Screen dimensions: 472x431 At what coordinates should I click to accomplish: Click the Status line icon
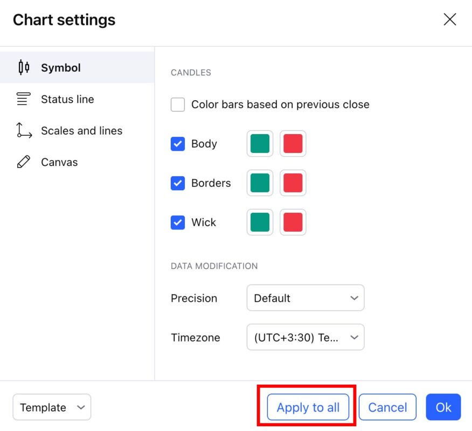23,99
